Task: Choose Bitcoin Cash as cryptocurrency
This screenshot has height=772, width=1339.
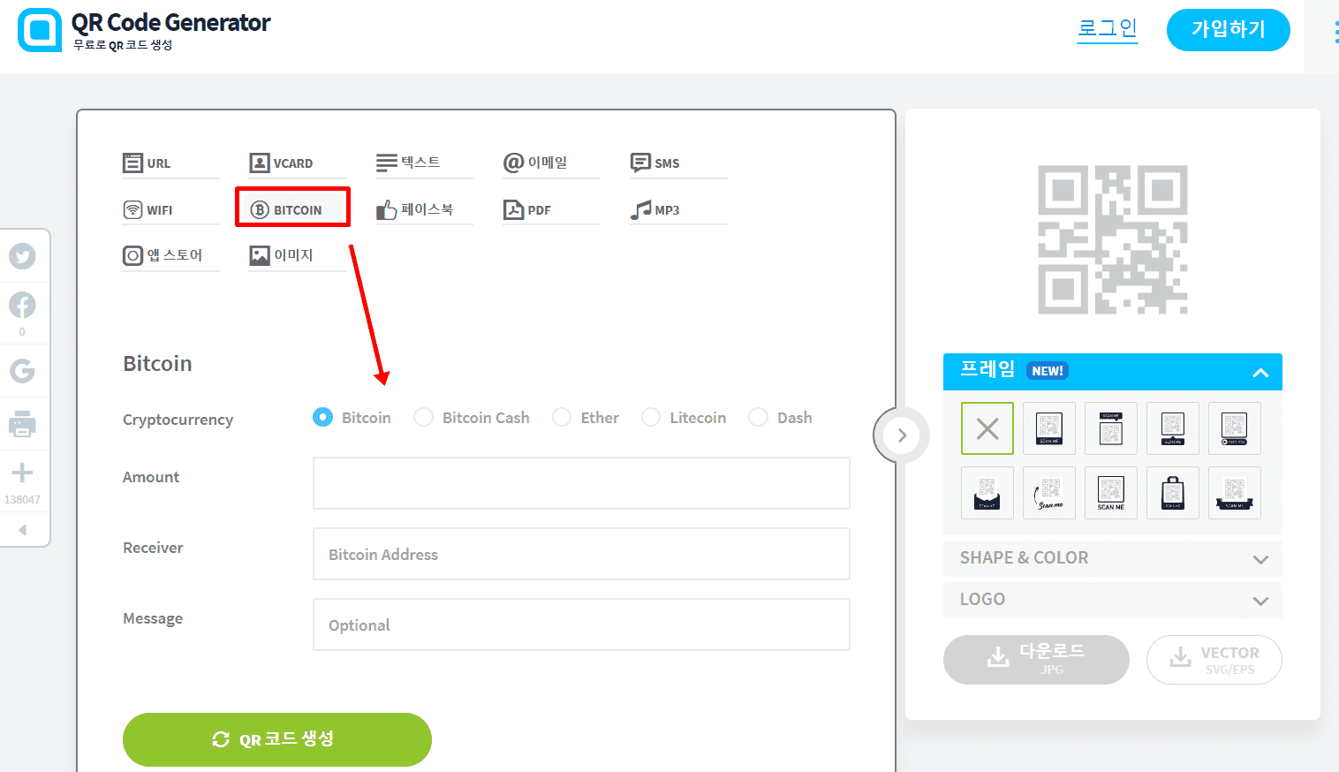Action: pos(424,417)
